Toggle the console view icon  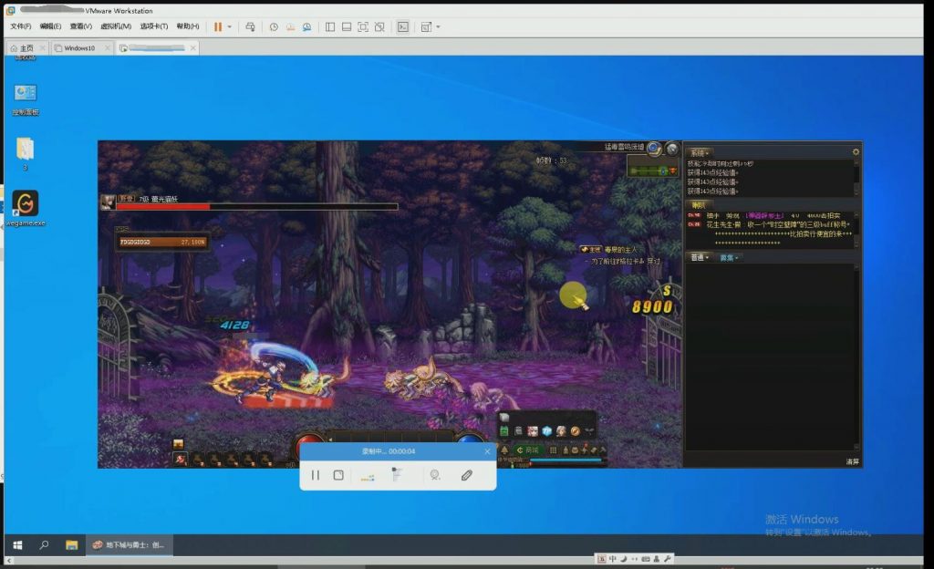tap(403, 26)
